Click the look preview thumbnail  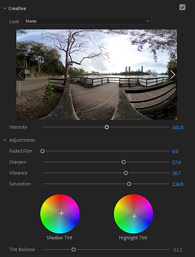tap(96, 74)
